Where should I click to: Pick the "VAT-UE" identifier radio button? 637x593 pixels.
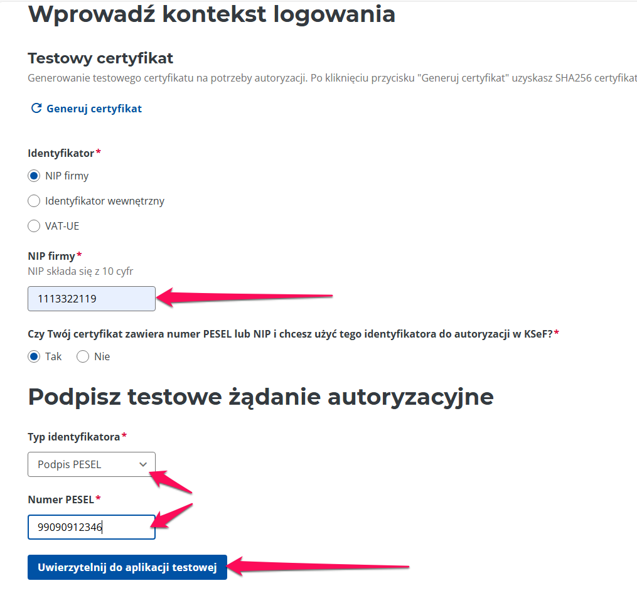click(34, 226)
